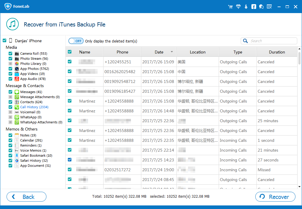This screenshot has height=209, width=302.
Task: Click the Search input field
Action: [272, 41]
